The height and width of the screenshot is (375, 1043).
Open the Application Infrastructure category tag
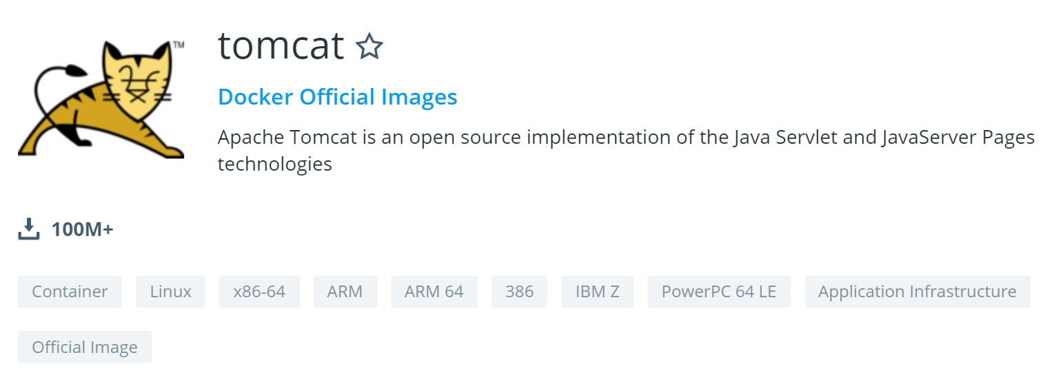(x=917, y=292)
